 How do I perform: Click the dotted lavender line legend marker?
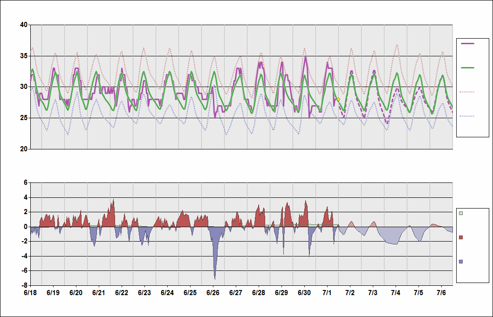click(x=467, y=116)
